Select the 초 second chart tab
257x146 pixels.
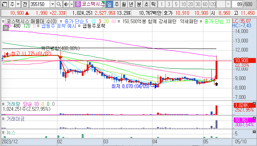pyautogui.click(x=146, y=4)
